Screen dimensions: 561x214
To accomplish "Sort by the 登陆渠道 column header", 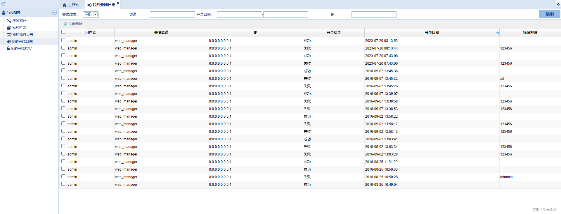I will 161,33.
